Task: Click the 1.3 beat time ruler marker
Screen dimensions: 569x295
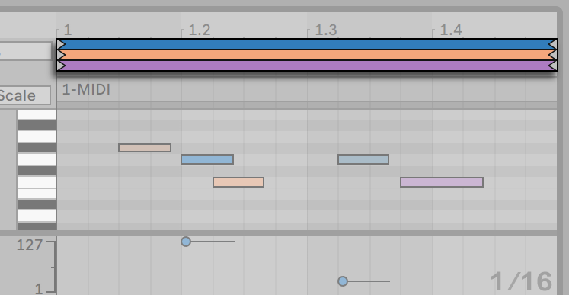Action: tap(325, 30)
